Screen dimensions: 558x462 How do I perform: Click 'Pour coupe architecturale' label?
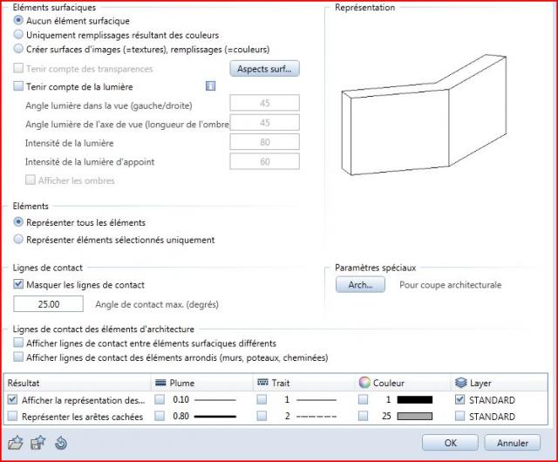[450, 285]
